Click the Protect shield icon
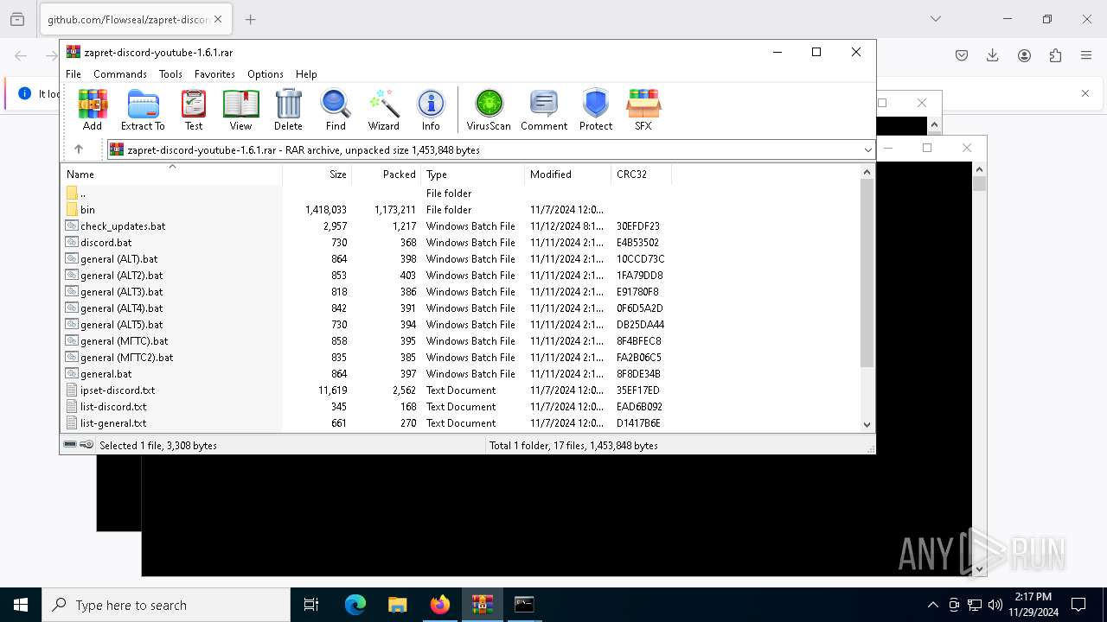Screen dimensions: 1107x622 pos(596,110)
